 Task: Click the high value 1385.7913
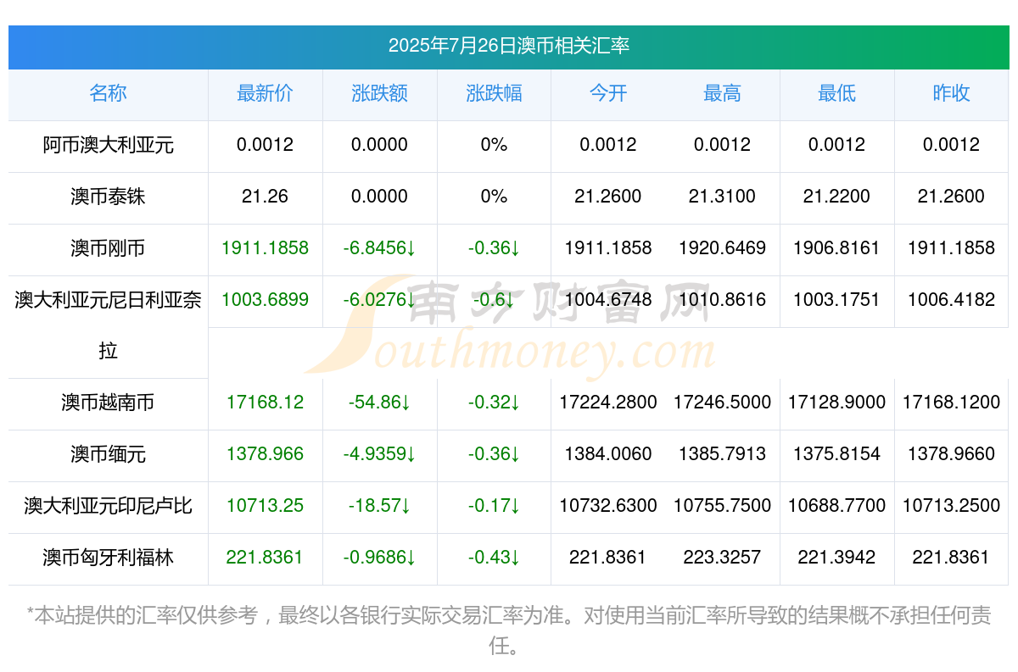pos(722,454)
